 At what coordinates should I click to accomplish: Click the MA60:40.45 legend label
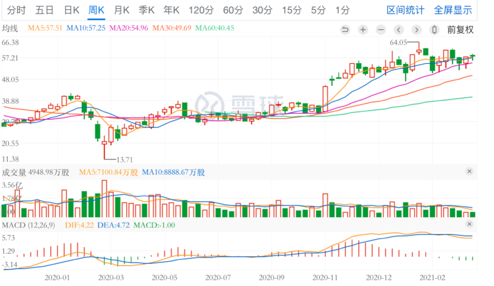coord(215,28)
